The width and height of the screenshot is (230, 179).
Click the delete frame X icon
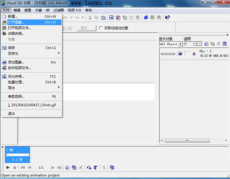(80, 168)
